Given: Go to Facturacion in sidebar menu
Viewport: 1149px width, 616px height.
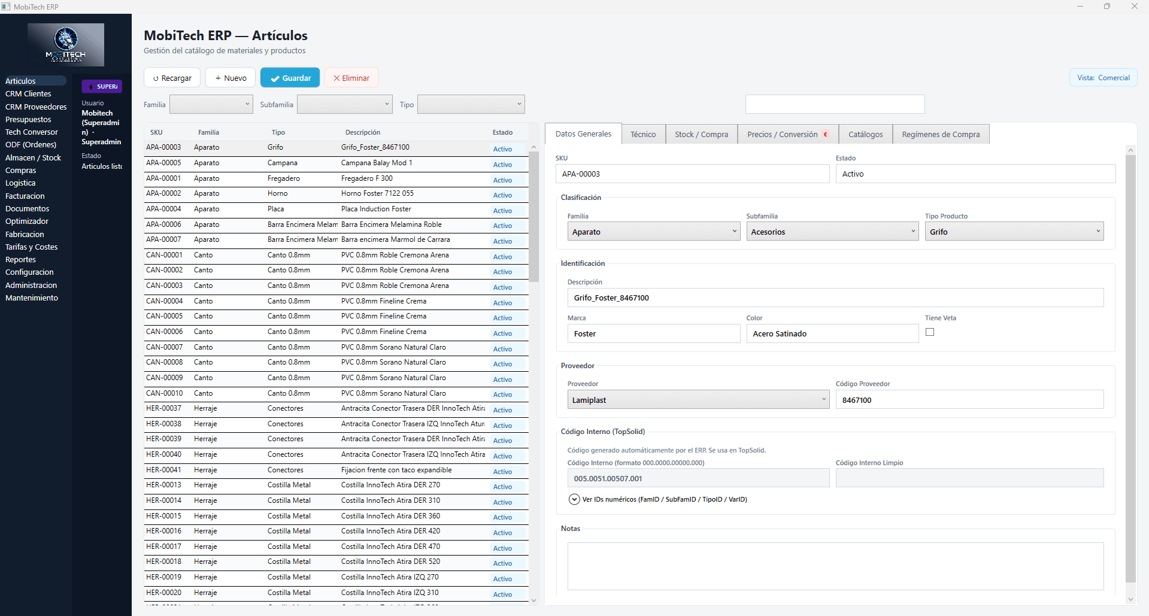Looking at the screenshot, I should click(25, 196).
